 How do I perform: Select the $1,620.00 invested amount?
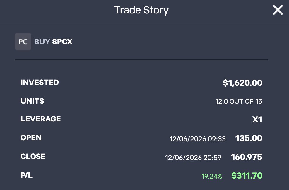tap(242, 83)
